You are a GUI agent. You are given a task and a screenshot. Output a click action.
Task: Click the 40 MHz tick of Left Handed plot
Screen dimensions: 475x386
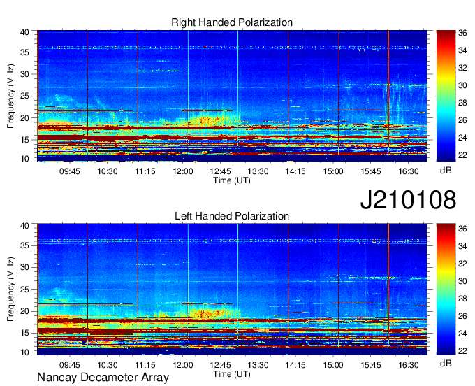point(24,226)
